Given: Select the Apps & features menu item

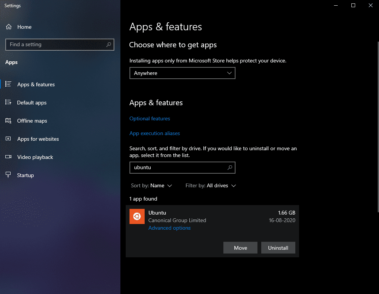Looking at the screenshot, I should tap(36, 84).
